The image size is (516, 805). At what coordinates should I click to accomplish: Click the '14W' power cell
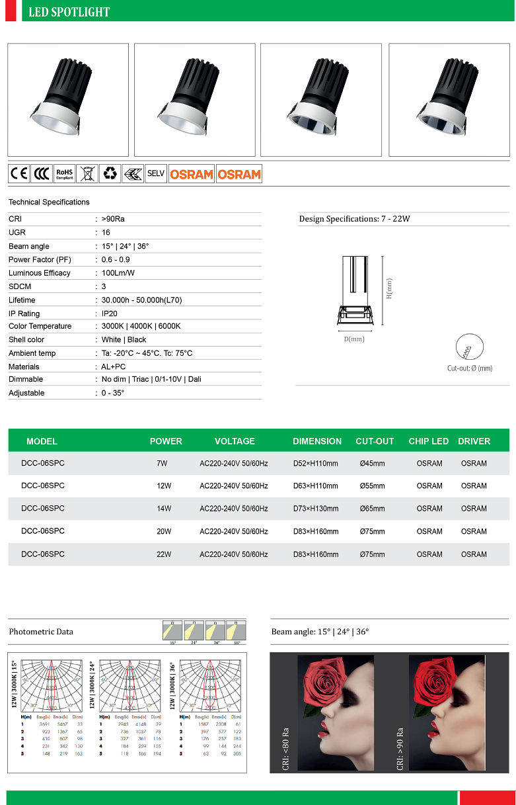pos(164,509)
